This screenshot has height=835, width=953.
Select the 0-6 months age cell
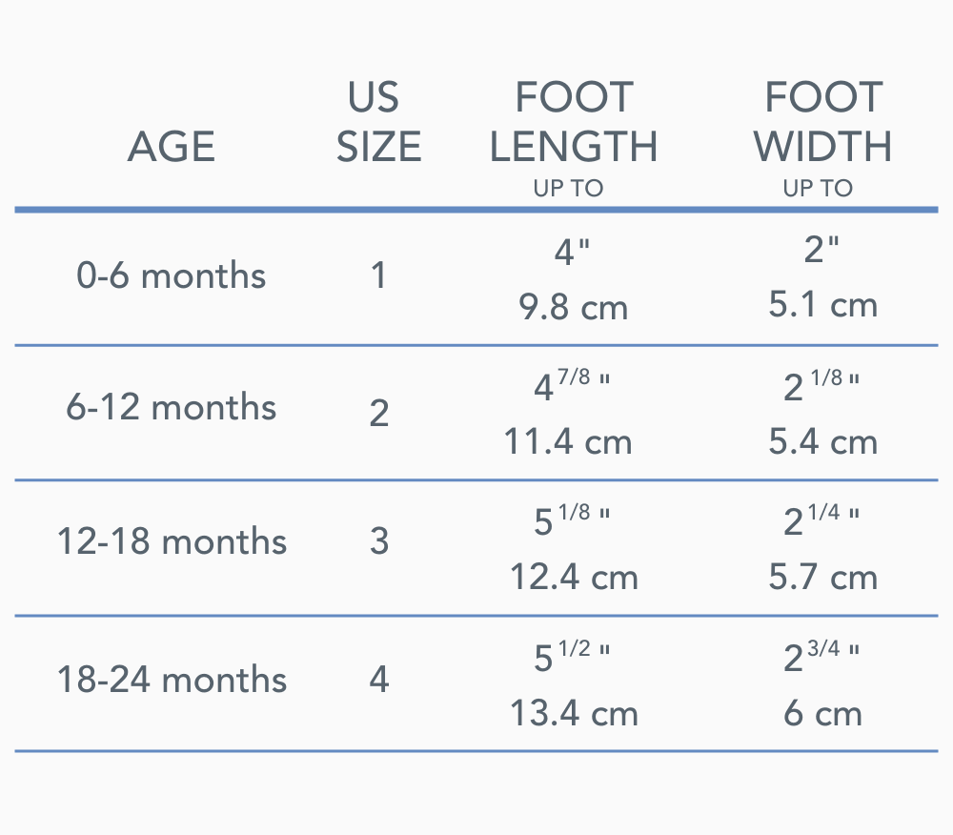click(172, 276)
